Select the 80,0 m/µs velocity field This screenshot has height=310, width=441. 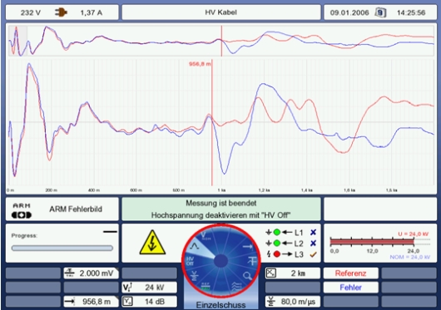pos(293,302)
